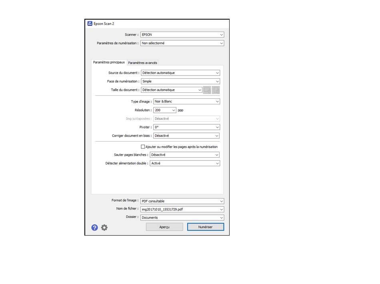Screen dimensions: 380x284
Task: Click the disabled Img juxtaposées dropdown
Action: [187, 119]
